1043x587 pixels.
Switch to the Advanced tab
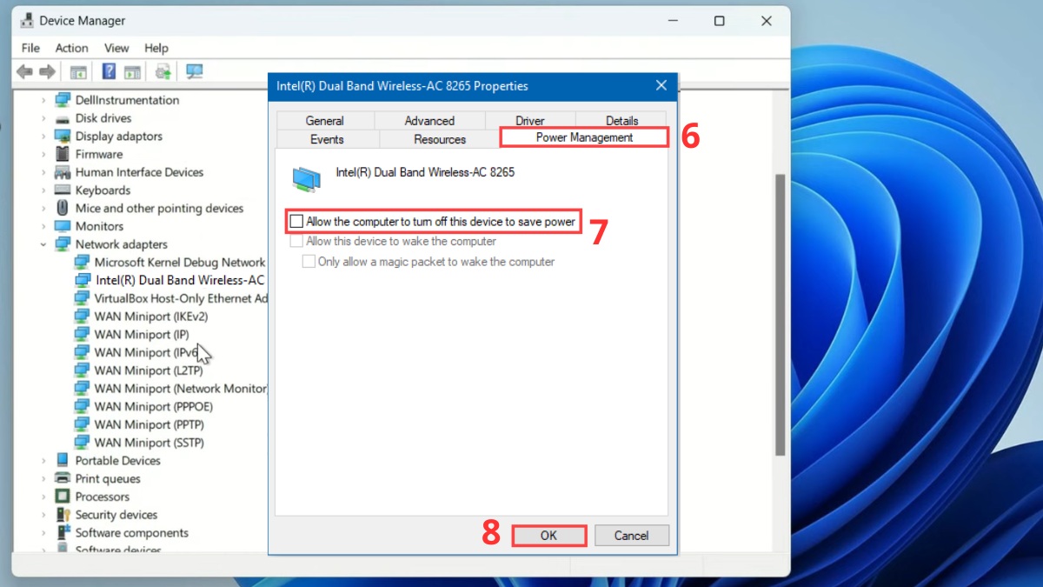[429, 121]
